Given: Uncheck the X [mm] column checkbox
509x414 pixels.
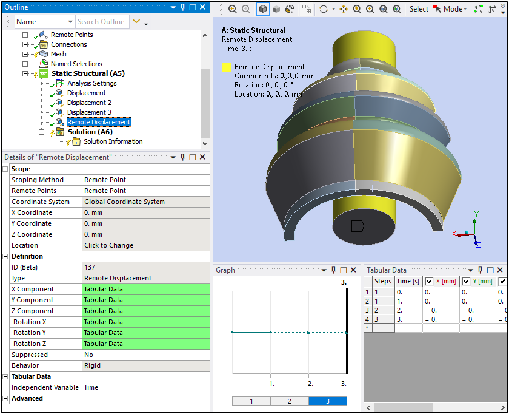Looking at the screenshot, I should tap(429, 281).
